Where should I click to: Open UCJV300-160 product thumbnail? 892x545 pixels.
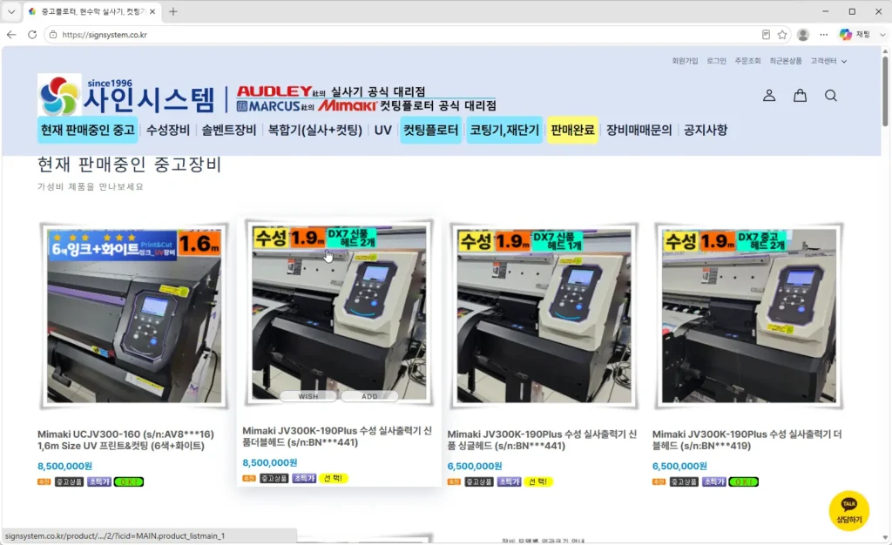point(134,316)
